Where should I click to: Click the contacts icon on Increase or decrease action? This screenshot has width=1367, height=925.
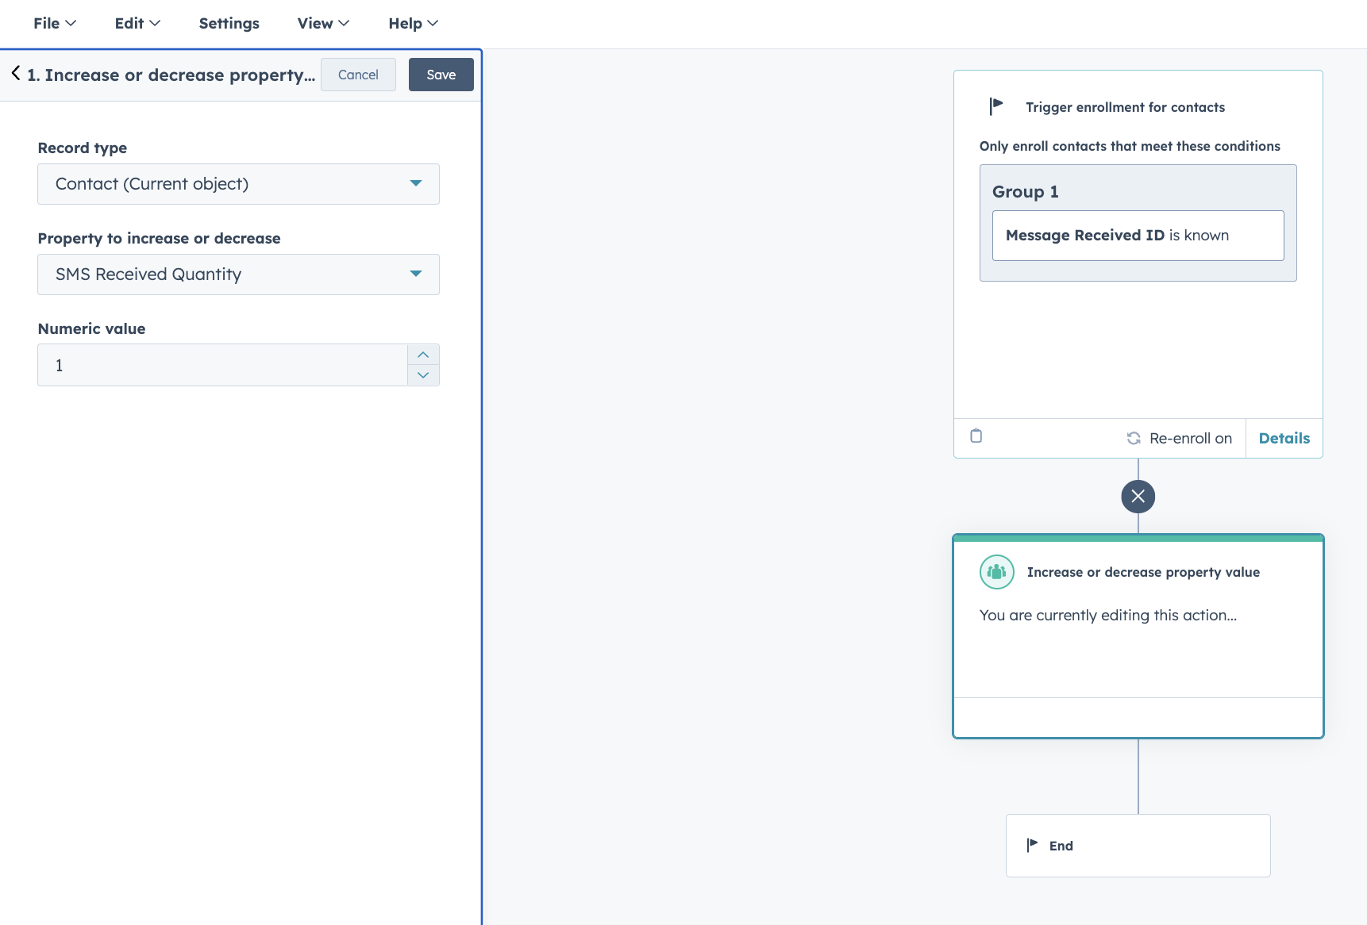click(996, 571)
